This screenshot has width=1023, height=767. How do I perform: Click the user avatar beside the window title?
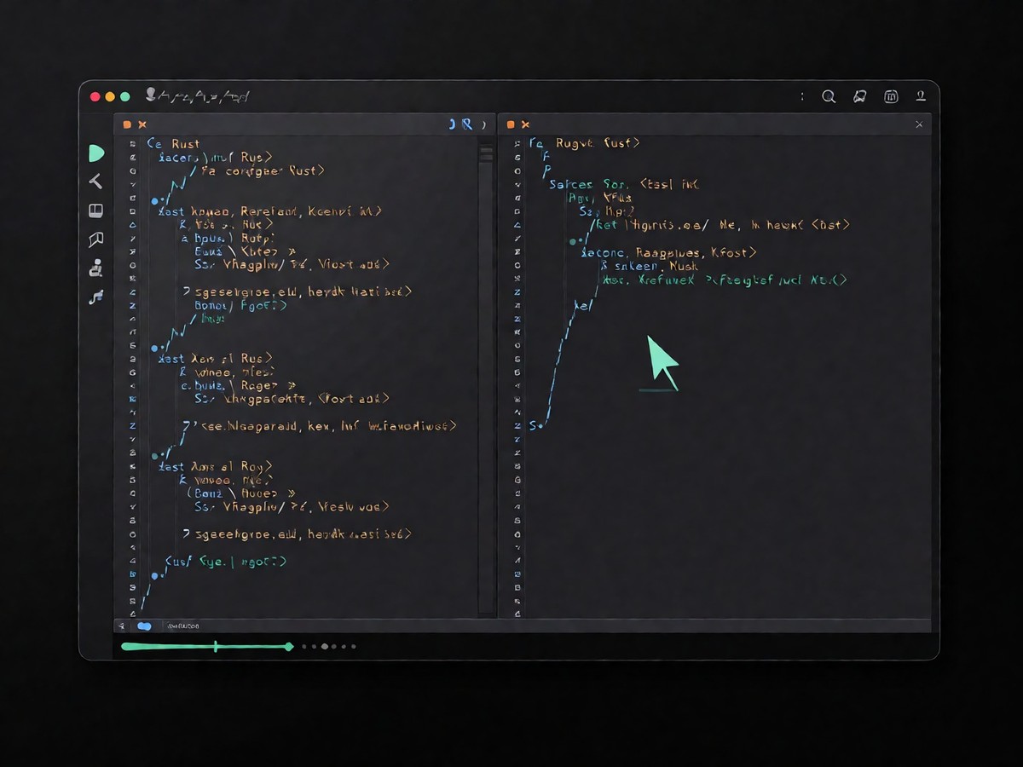pyautogui.click(x=151, y=95)
